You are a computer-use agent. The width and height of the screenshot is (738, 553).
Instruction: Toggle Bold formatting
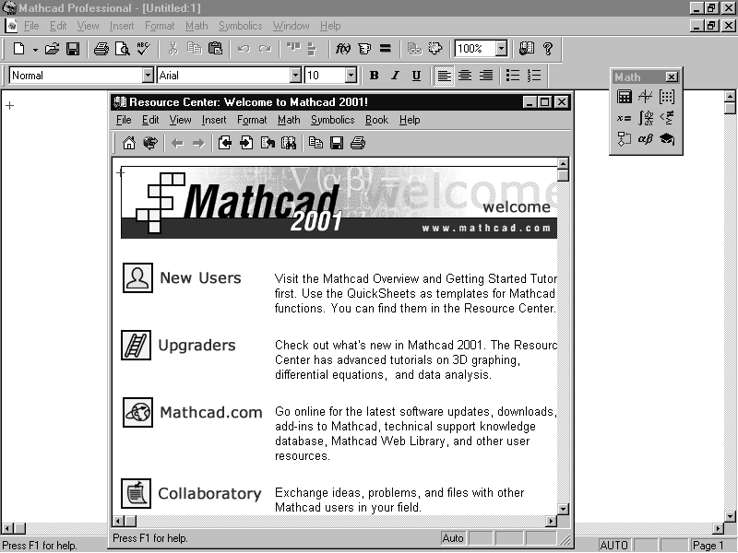click(375, 76)
